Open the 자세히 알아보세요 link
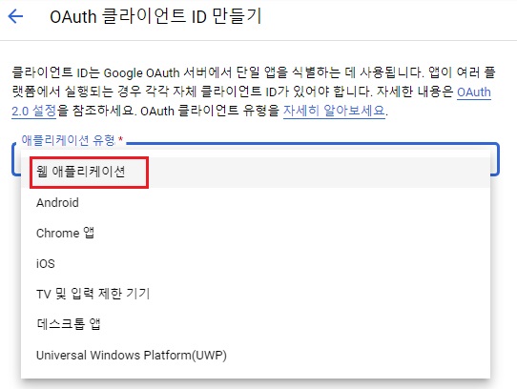This screenshot has height=389, width=517. (334, 111)
